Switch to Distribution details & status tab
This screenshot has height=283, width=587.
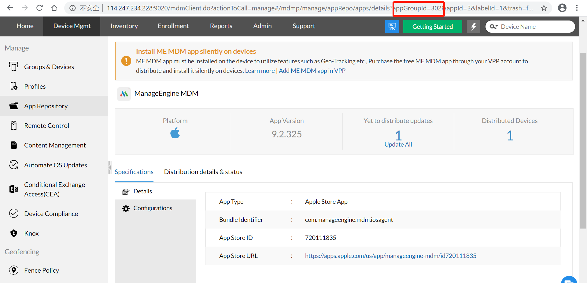pos(203,172)
